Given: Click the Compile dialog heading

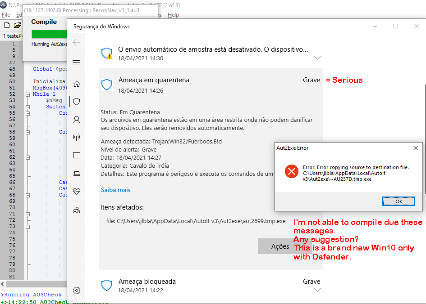Looking at the screenshot, I should tap(44, 22).
